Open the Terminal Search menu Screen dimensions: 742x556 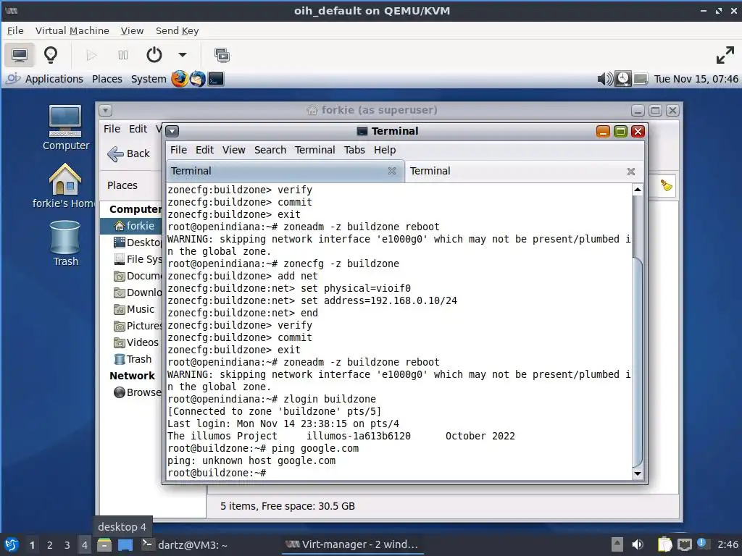270,150
